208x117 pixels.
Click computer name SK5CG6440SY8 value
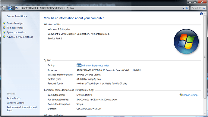tap(84, 95)
